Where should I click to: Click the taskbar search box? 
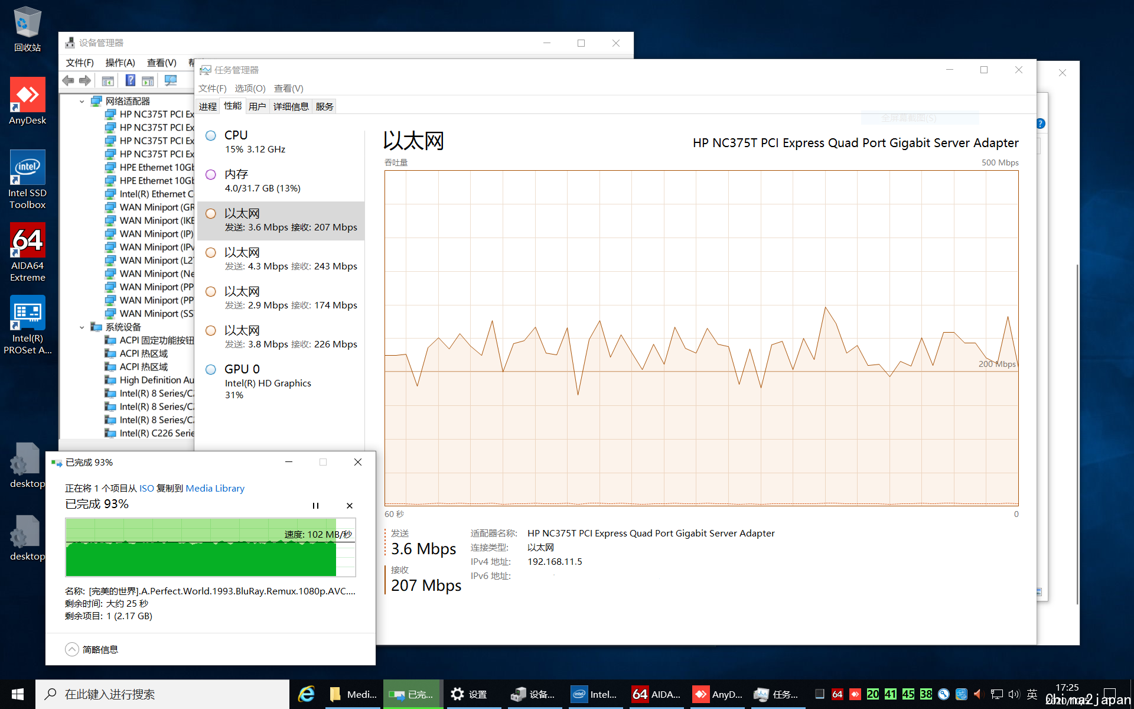pyautogui.click(x=163, y=694)
